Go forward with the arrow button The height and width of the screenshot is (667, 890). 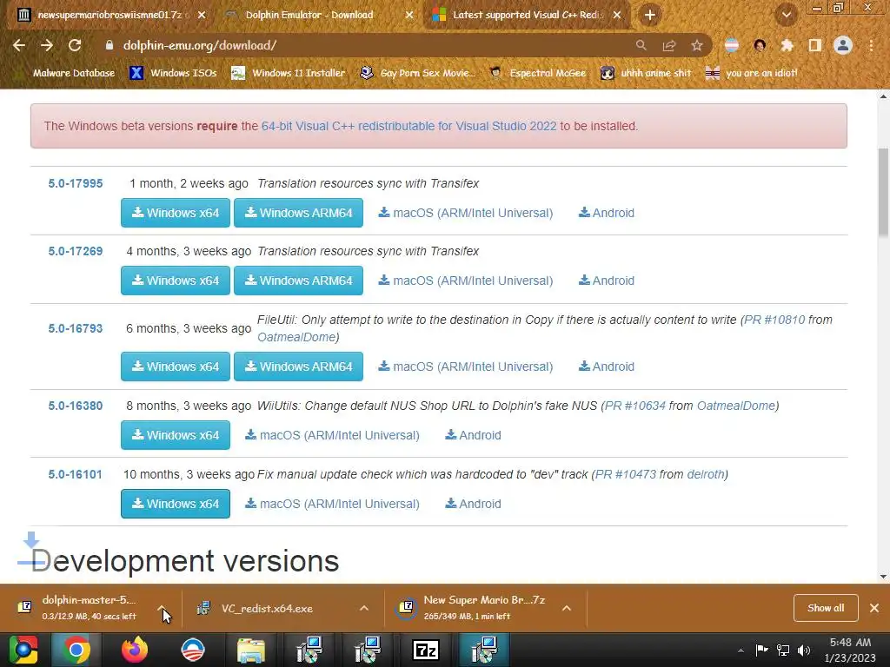tap(47, 45)
